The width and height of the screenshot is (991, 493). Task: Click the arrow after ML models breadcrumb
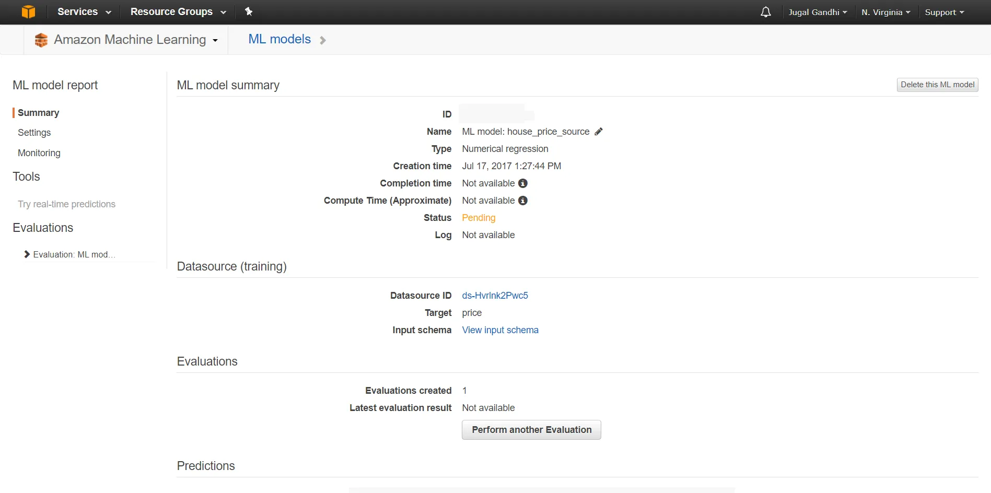(x=323, y=40)
